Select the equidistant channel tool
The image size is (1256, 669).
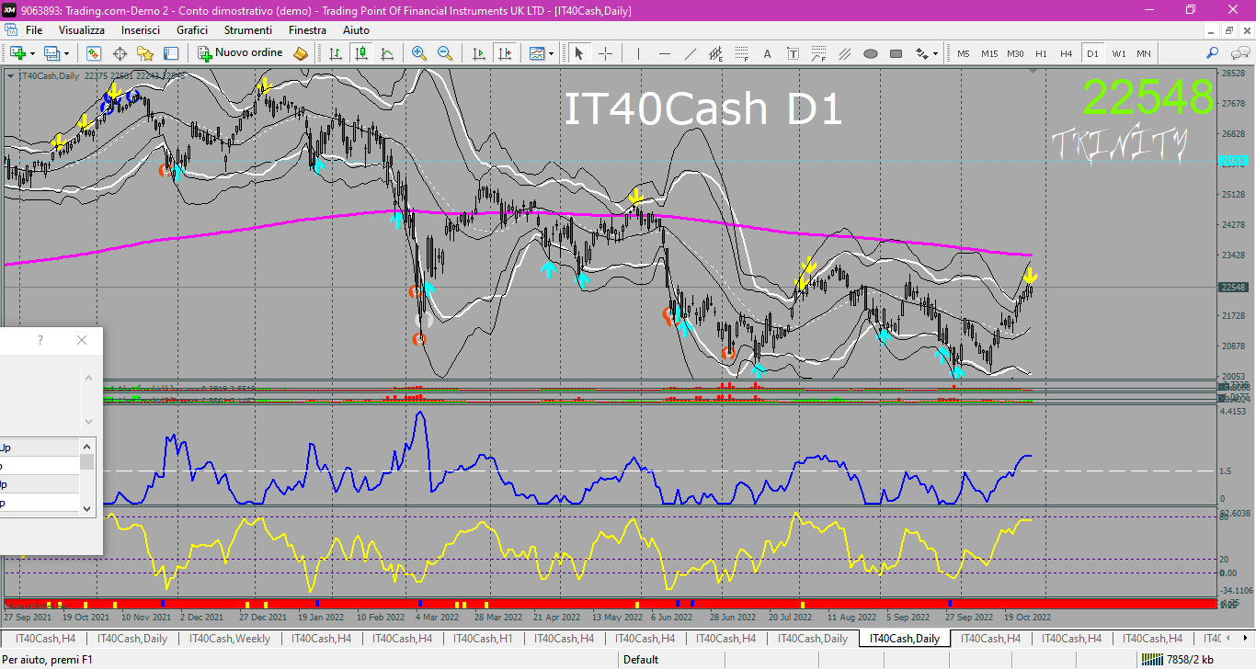coord(715,53)
